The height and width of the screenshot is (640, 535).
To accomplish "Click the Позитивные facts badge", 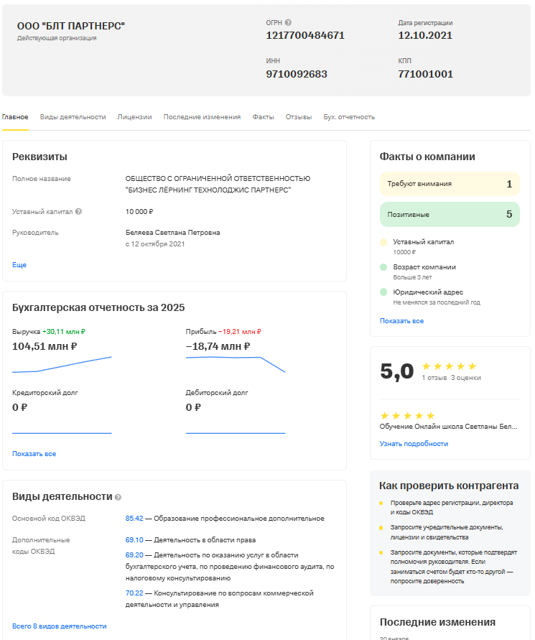I will 450,214.
